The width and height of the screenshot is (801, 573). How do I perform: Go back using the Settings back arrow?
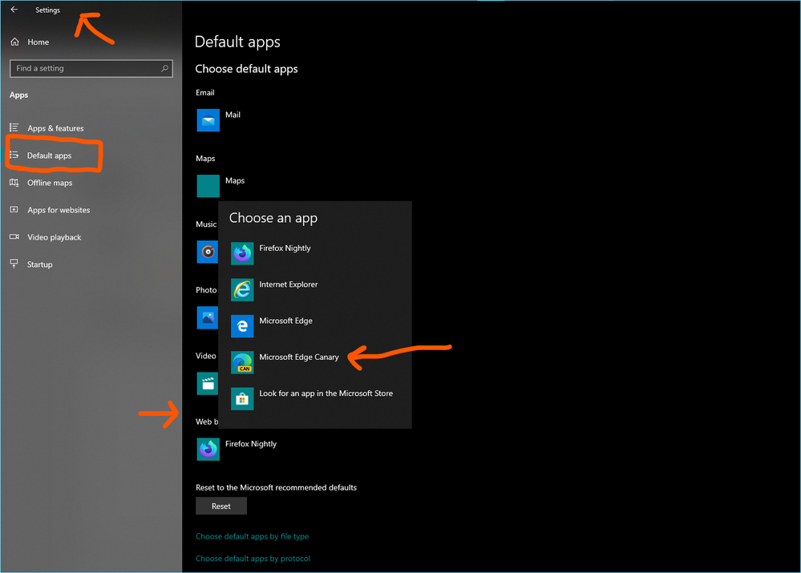coord(14,9)
